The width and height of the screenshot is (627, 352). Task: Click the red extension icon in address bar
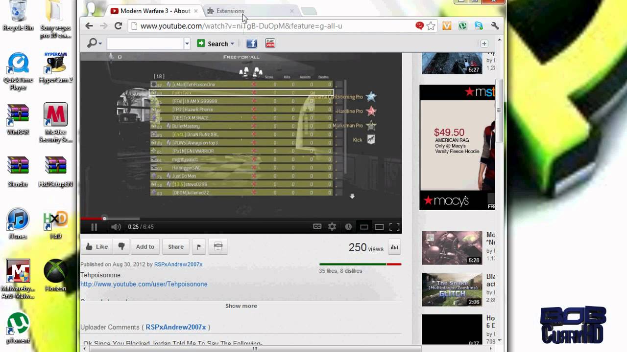tap(419, 26)
